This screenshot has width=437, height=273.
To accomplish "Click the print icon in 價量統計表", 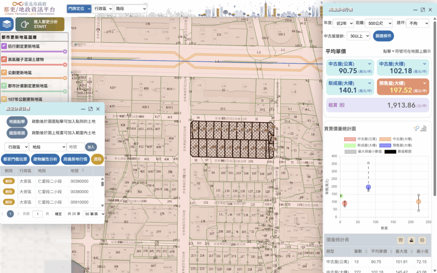I will click(x=422, y=240).
